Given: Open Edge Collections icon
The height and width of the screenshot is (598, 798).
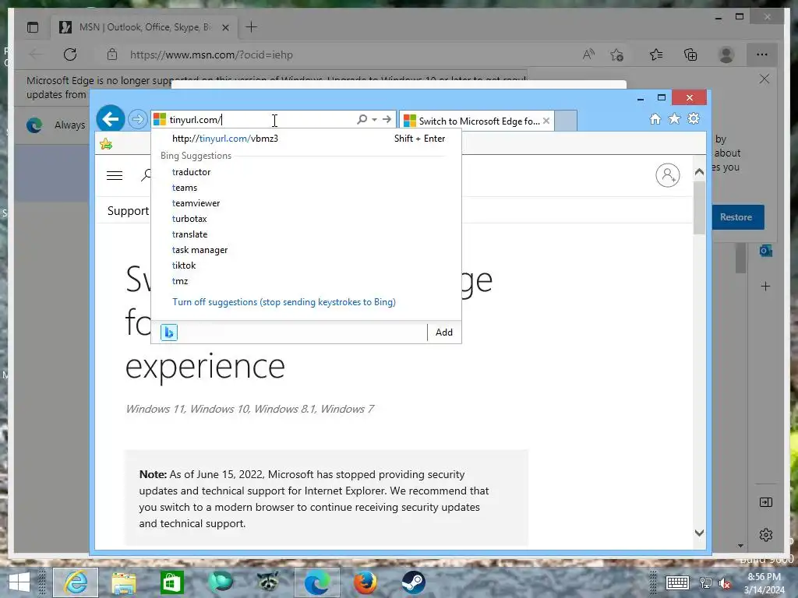Looking at the screenshot, I should click(690, 55).
